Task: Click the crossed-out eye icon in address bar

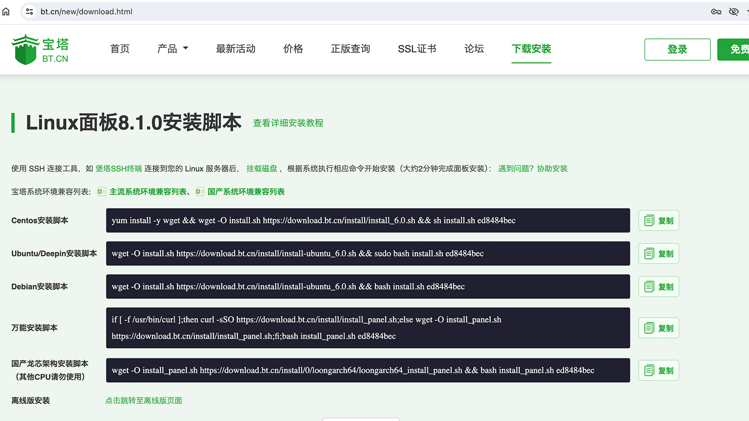Action: 734,12
